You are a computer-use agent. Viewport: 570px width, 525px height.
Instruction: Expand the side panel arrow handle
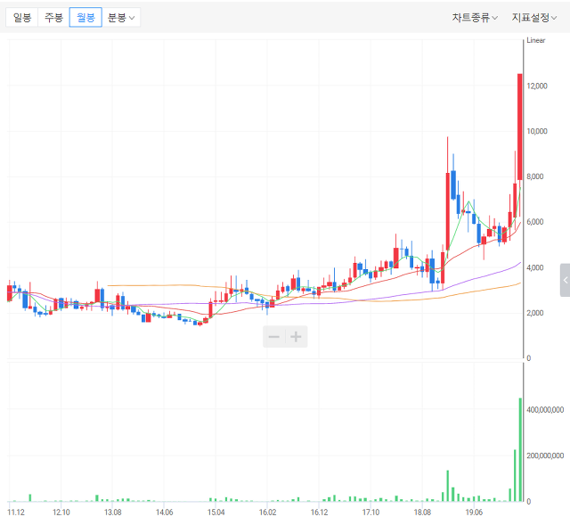[565, 280]
